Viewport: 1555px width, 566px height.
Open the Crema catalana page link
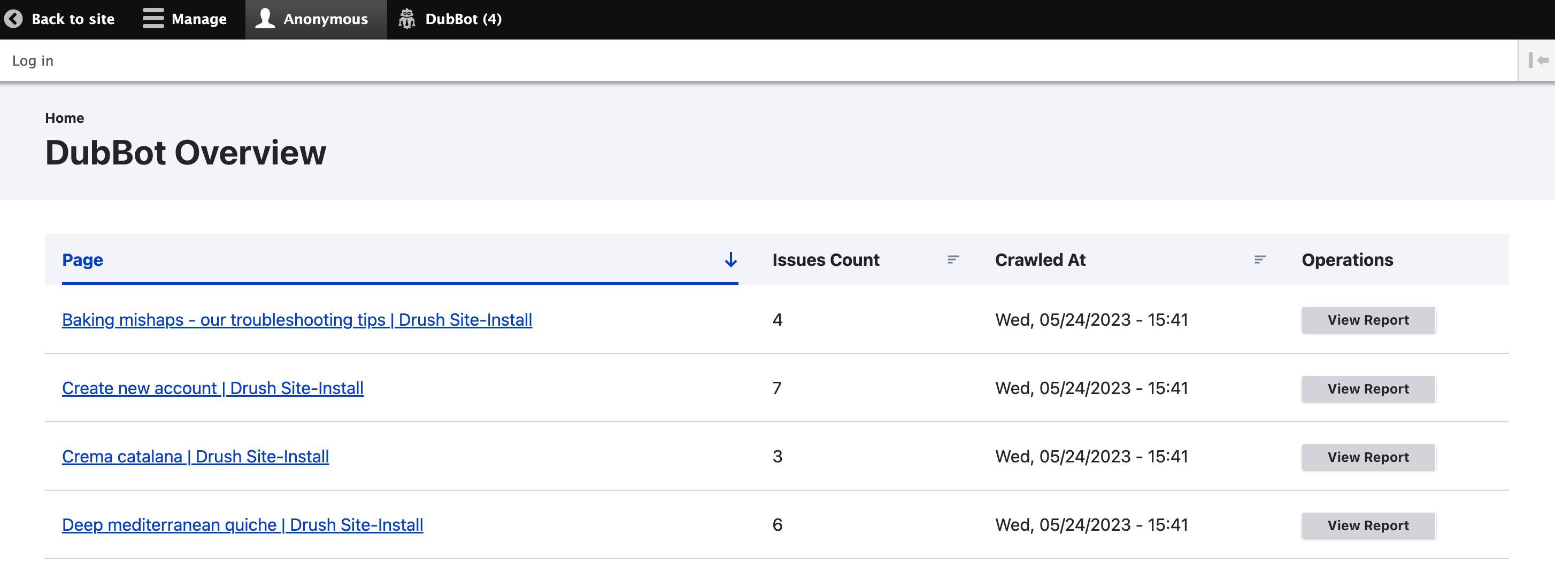pyautogui.click(x=196, y=457)
